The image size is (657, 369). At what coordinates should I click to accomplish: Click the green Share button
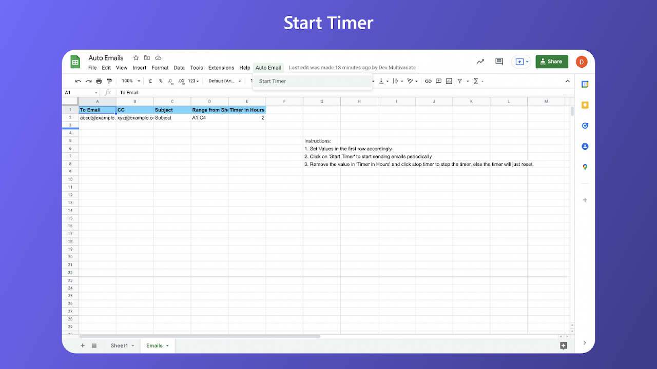tap(552, 61)
